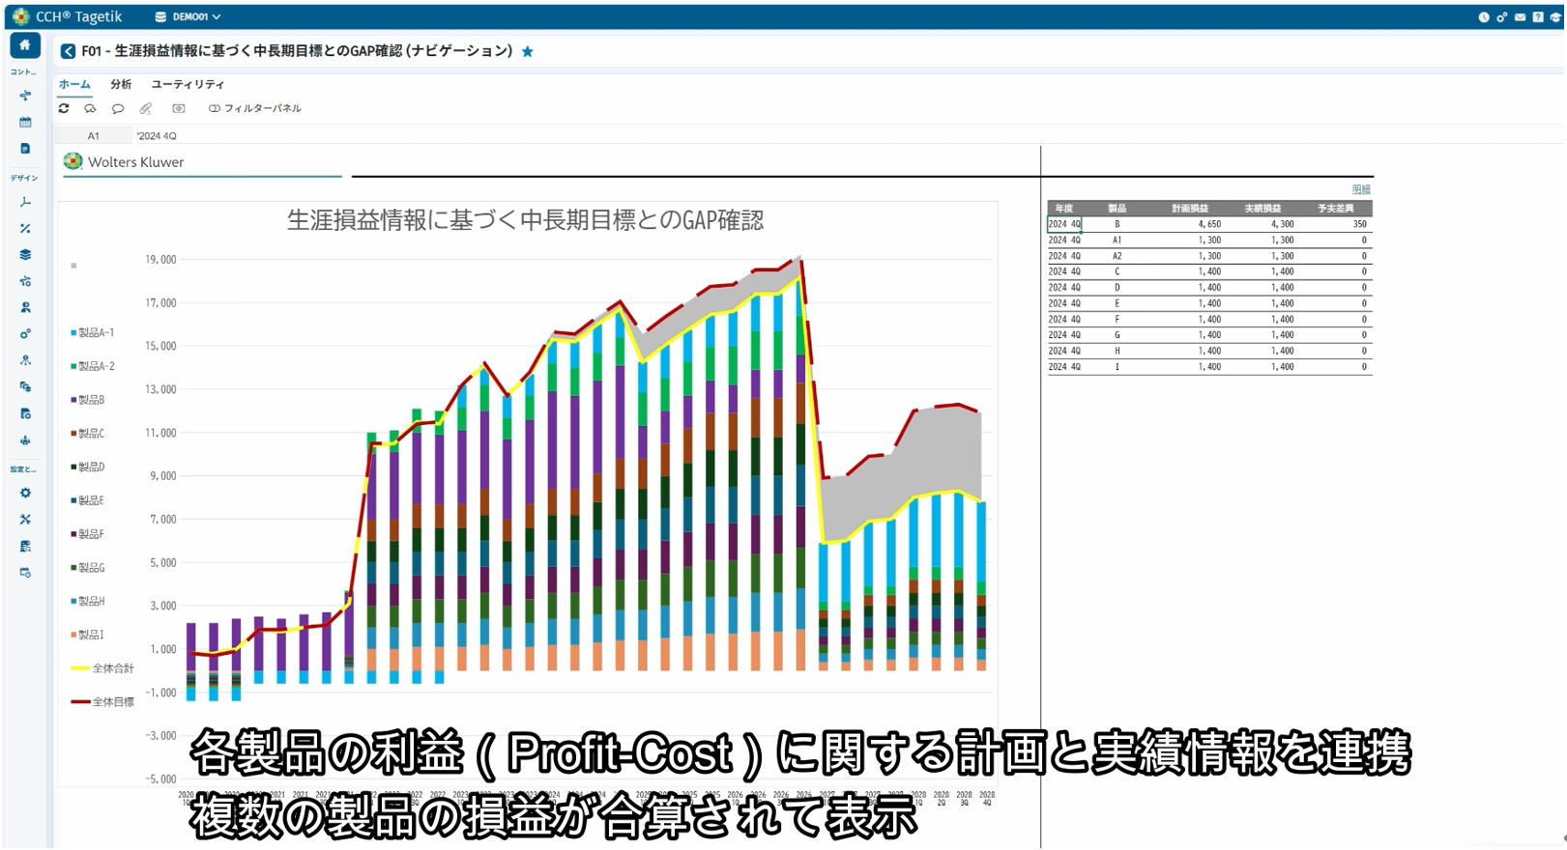Click the formula bar showing '2024 4Q
Image resolution: width=1567 pixels, height=850 pixels.
(387, 136)
